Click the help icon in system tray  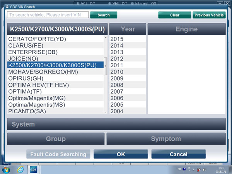pos(184,169)
